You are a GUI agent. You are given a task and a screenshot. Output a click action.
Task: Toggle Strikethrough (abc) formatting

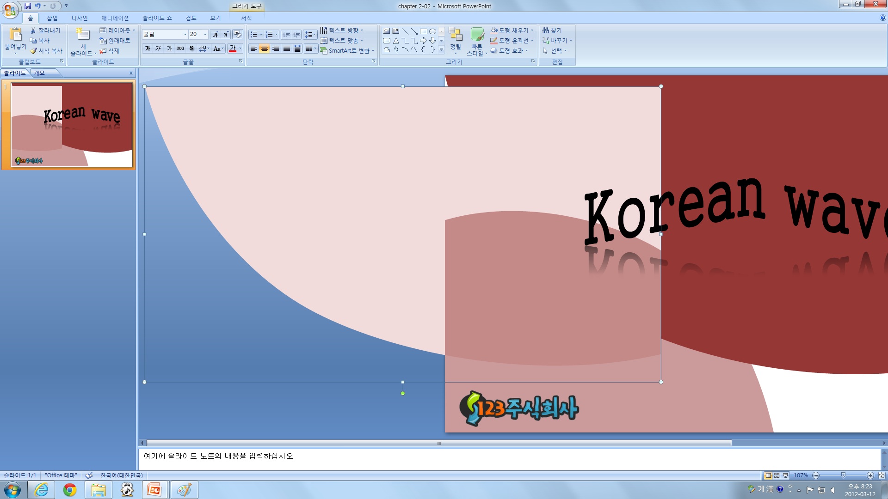tap(180, 49)
